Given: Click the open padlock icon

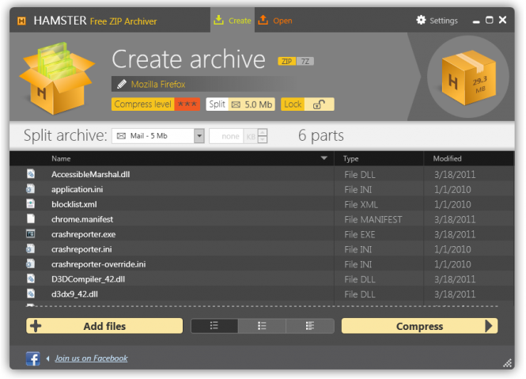Looking at the screenshot, I should coord(319,104).
